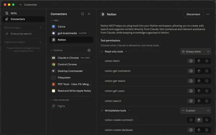Image resolution: width=216 pixels, height=135 pixels.
Task: Open Claude in Chrome connector
Action: pos(71,58)
